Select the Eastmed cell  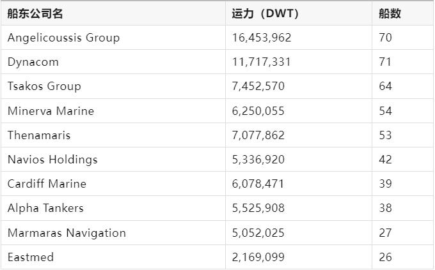click(x=113, y=257)
